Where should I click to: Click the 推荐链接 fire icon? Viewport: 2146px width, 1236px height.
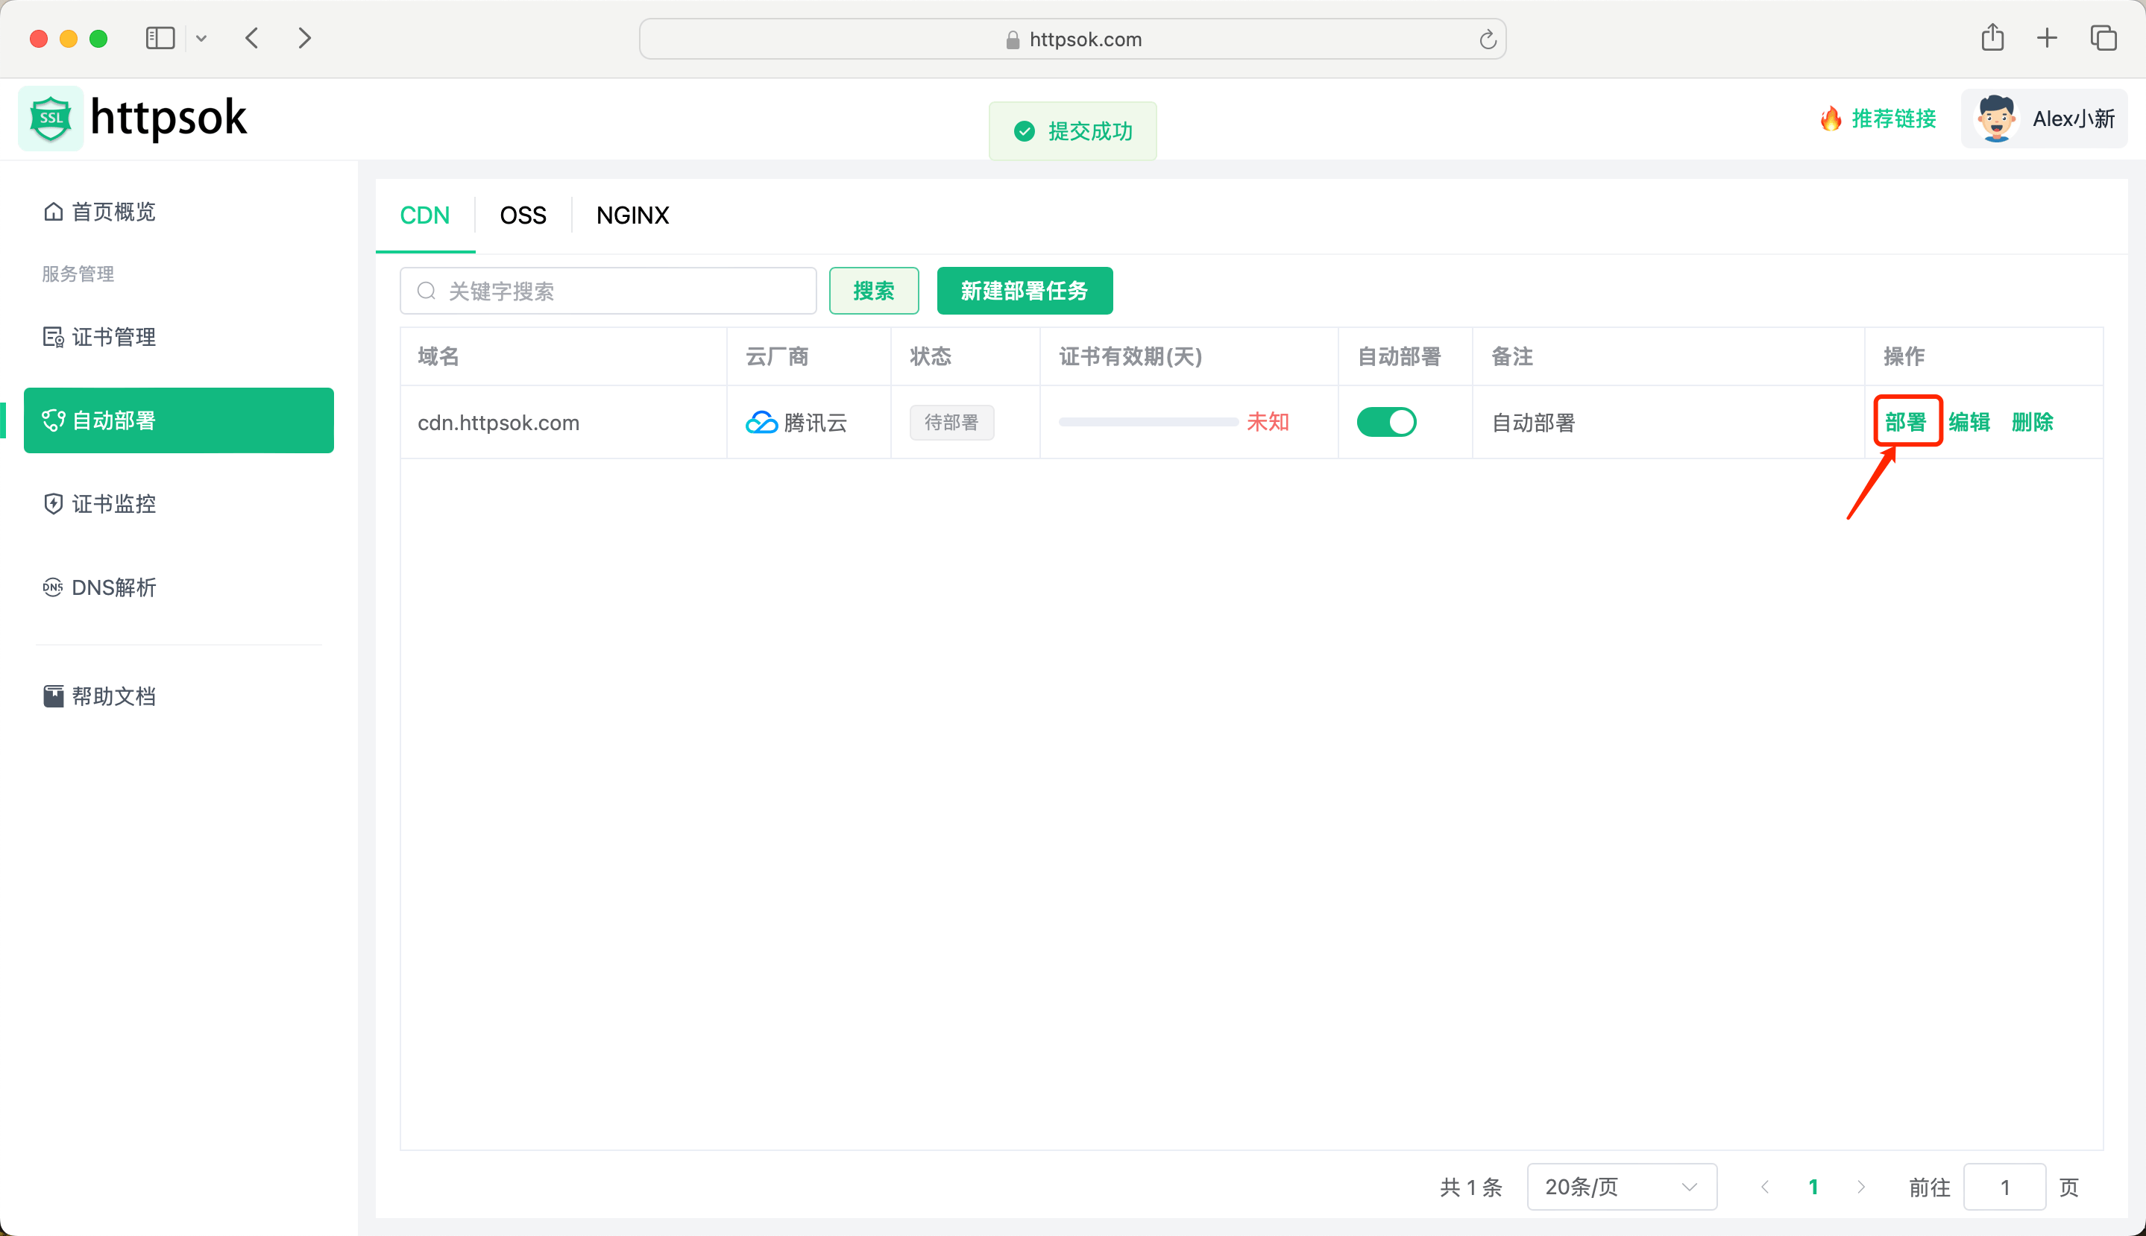click(1831, 119)
